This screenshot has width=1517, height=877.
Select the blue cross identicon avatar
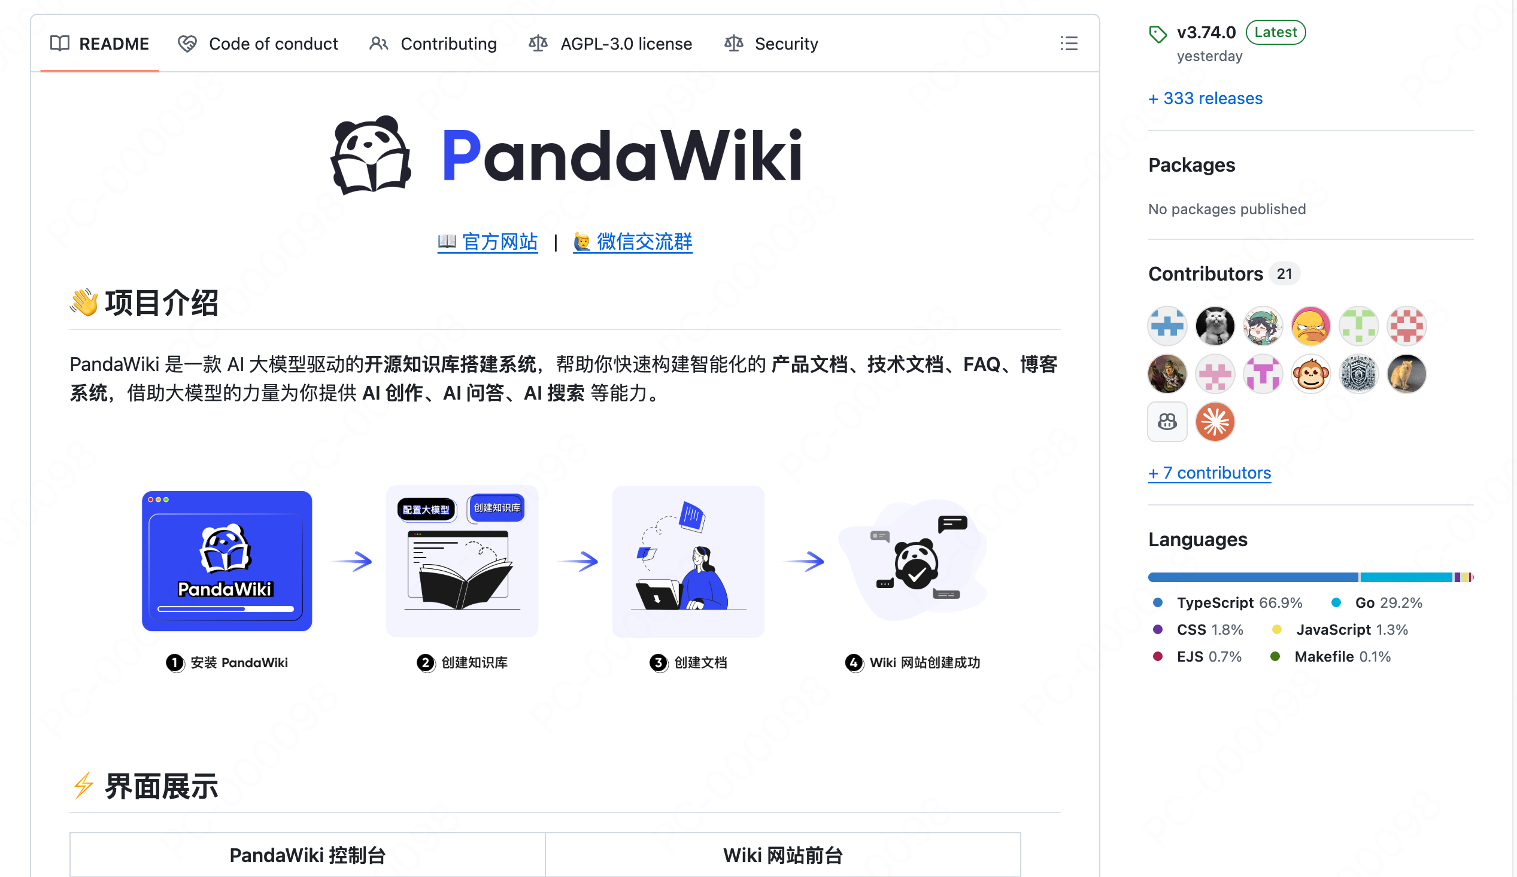1167,326
